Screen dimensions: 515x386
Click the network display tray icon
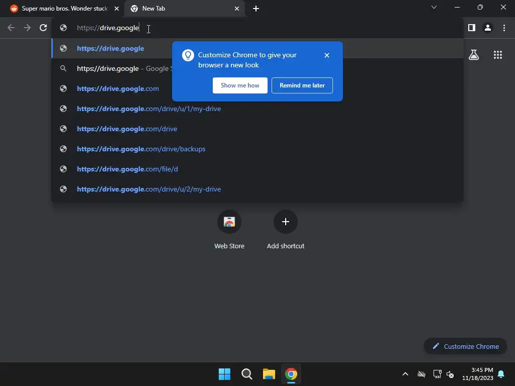point(437,374)
